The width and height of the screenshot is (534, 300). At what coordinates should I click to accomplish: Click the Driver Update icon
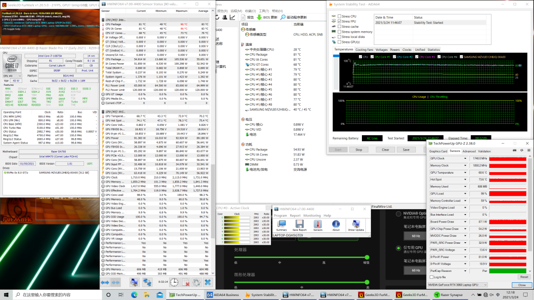click(356, 225)
